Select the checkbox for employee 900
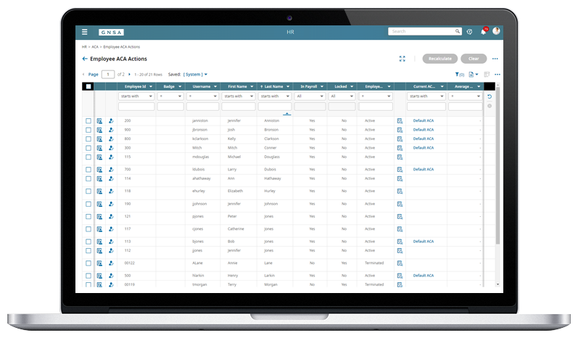The image size is (578, 338). [x=88, y=130]
